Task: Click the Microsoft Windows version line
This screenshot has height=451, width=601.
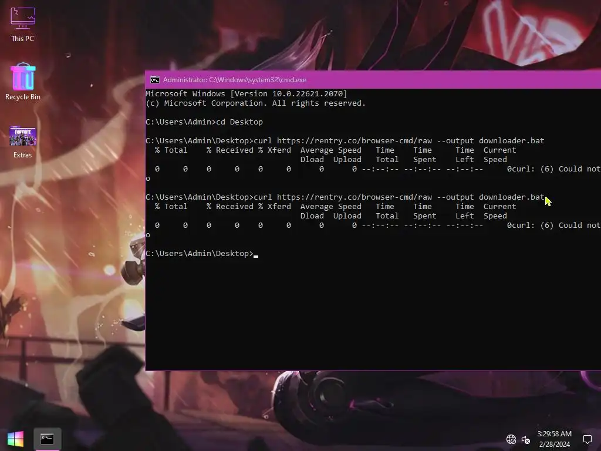Action: [x=247, y=93]
